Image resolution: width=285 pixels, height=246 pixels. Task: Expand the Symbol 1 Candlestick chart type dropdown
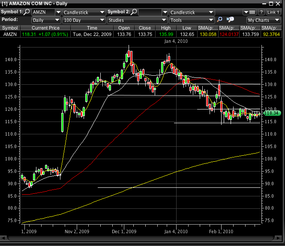(83, 12)
